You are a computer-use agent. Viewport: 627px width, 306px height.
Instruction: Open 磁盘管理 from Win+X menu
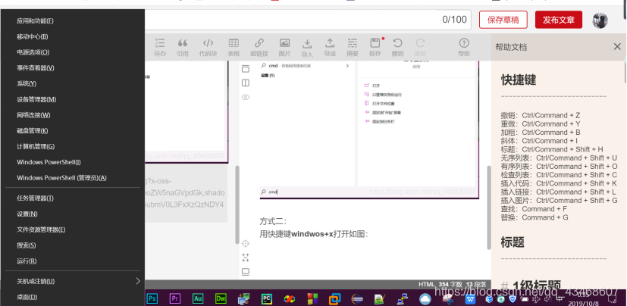73,130
